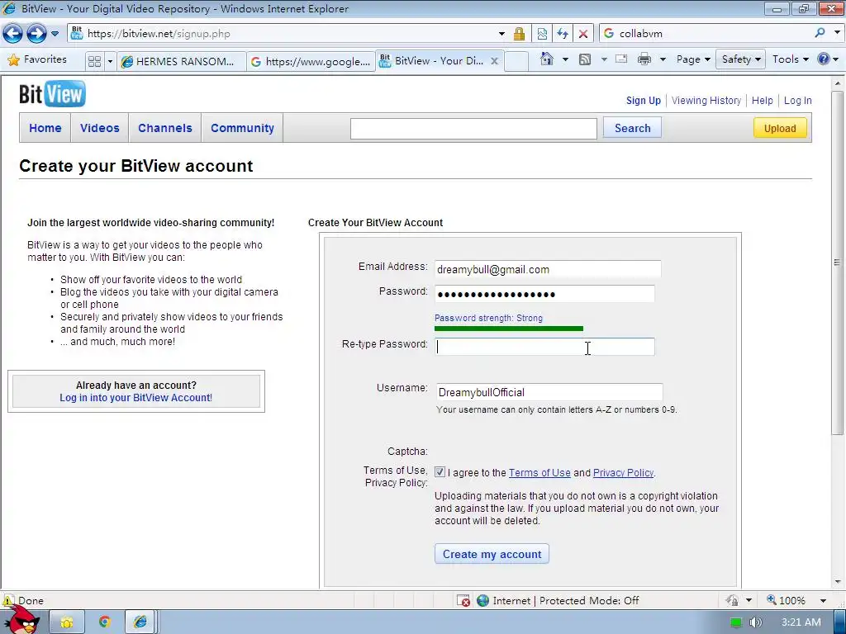Click Create my account button
The width and height of the screenshot is (846, 634).
pos(492,554)
